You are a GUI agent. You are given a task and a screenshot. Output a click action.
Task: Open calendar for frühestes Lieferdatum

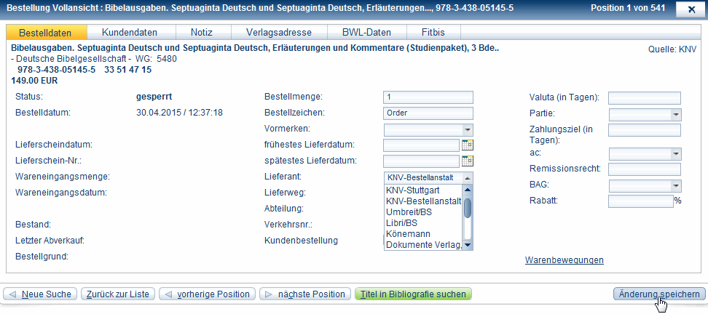click(x=468, y=145)
